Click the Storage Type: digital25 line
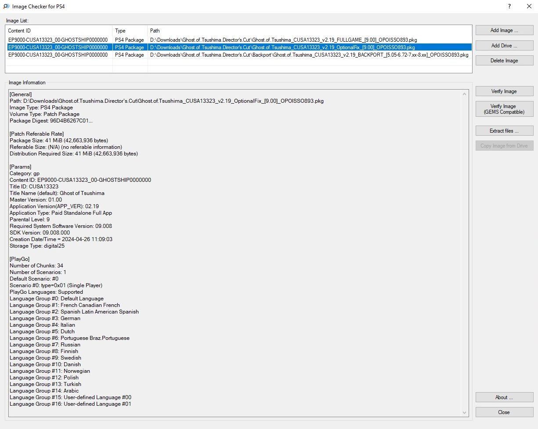 pyautogui.click(x=37, y=246)
